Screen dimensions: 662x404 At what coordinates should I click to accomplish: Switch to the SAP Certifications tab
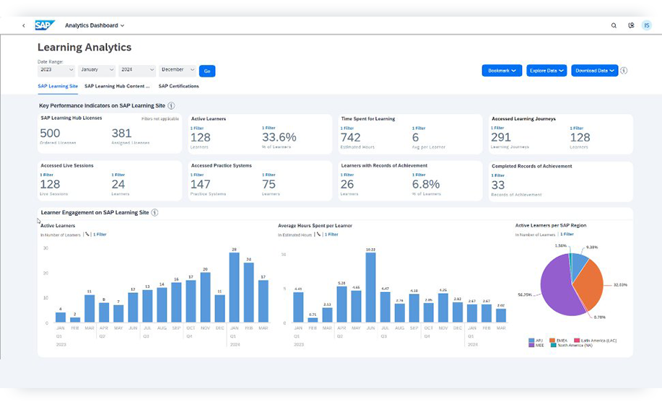click(178, 87)
